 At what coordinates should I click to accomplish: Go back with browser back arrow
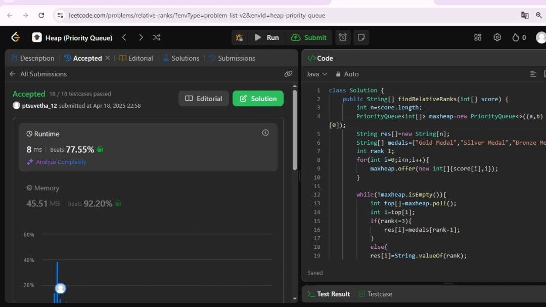click(10, 15)
